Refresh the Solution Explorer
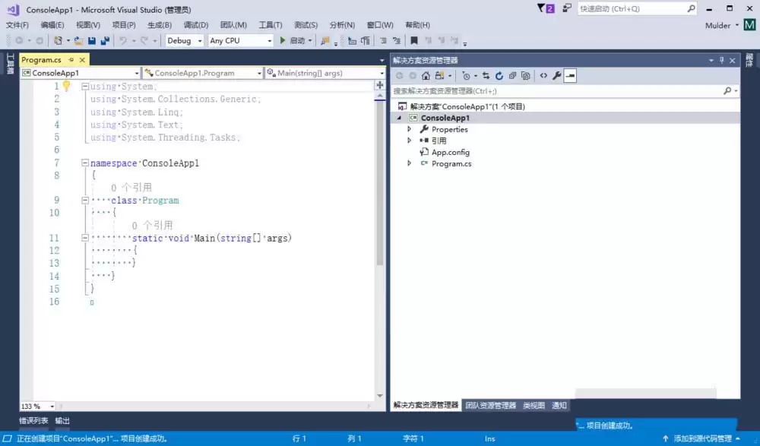This screenshot has width=760, height=446. pyautogui.click(x=499, y=76)
